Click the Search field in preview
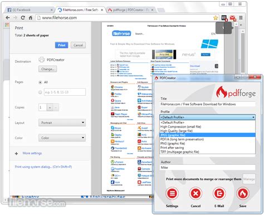The height and width of the screenshot is (215, 264). click(139, 34)
